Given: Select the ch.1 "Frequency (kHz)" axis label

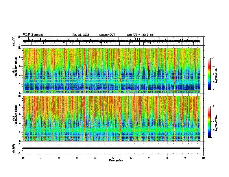Looking at the screenshot, I should pos(16,67).
